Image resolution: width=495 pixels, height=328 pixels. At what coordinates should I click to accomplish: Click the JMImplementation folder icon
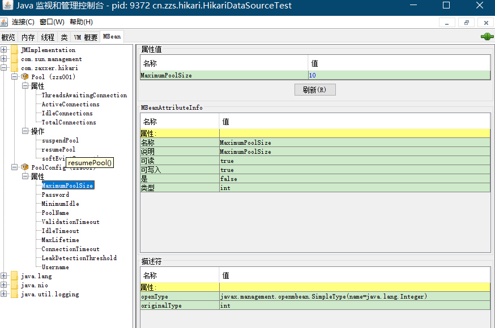click(15, 50)
